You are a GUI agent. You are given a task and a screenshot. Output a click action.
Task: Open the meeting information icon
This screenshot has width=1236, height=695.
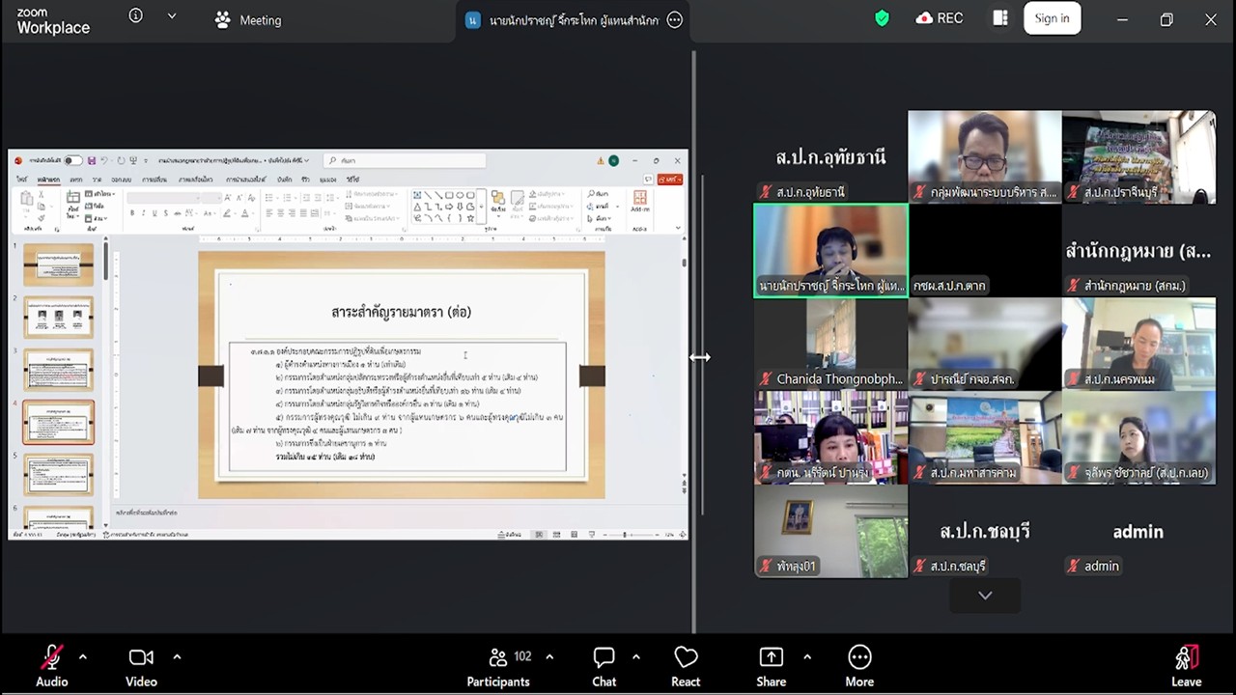click(136, 16)
